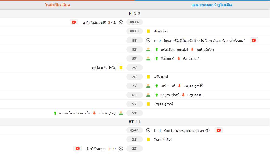
Task: Click บรูโน่ มิเกล แกสเปอร์ in the 83' substitution
Action: [x=174, y=50]
